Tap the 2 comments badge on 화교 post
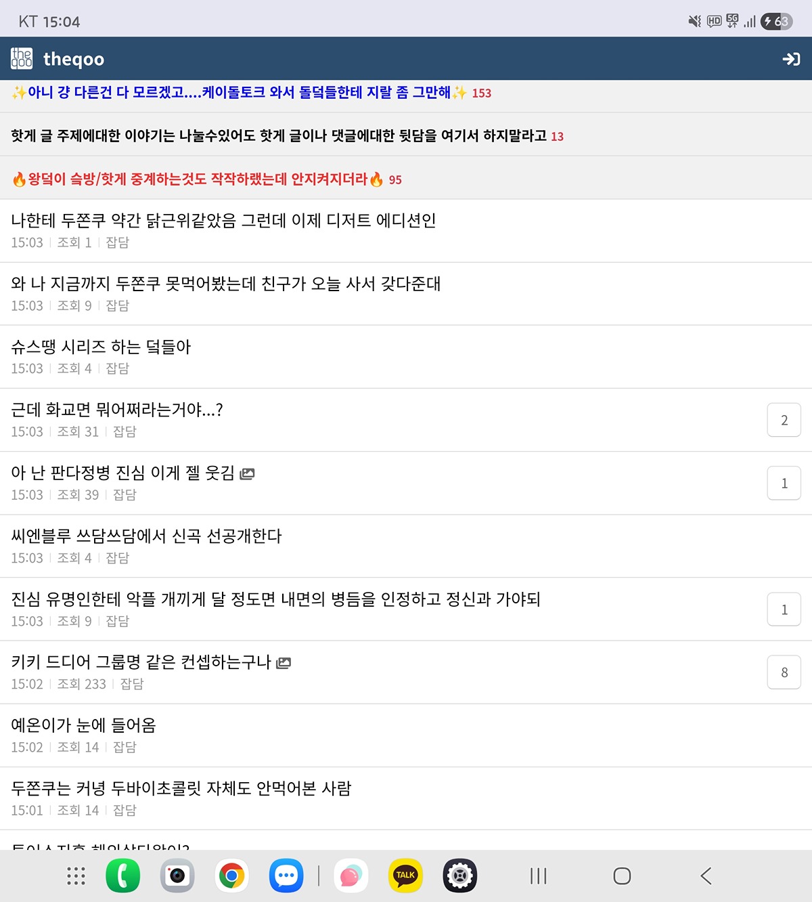Viewport: 812px width, 902px height. point(784,420)
